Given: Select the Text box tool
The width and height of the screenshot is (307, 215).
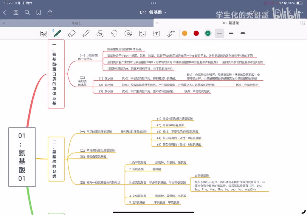Looking at the screenshot, I should click(x=157, y=33).
